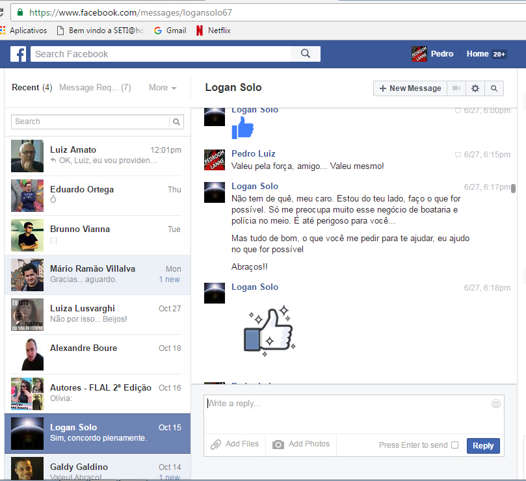Screen dimensions: 526x481
Task: Click Luiz Amato's profile thumbnail
Action: [27, 156]
